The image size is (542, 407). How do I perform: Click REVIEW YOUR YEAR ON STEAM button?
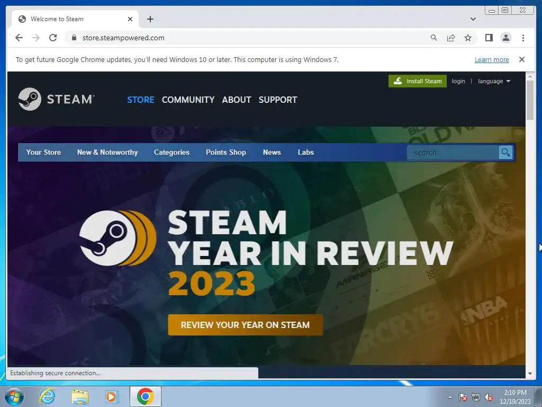tap(246, 325)
